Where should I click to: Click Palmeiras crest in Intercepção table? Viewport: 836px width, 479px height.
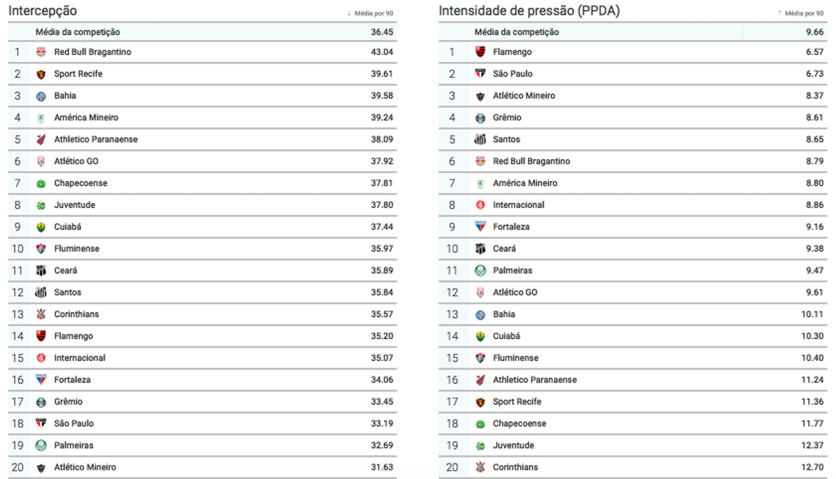(41, 445)
